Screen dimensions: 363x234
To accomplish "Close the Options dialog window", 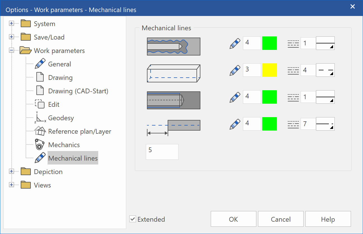I will 353,6.
